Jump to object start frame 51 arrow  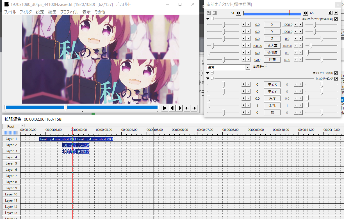[x=239, y=13]
